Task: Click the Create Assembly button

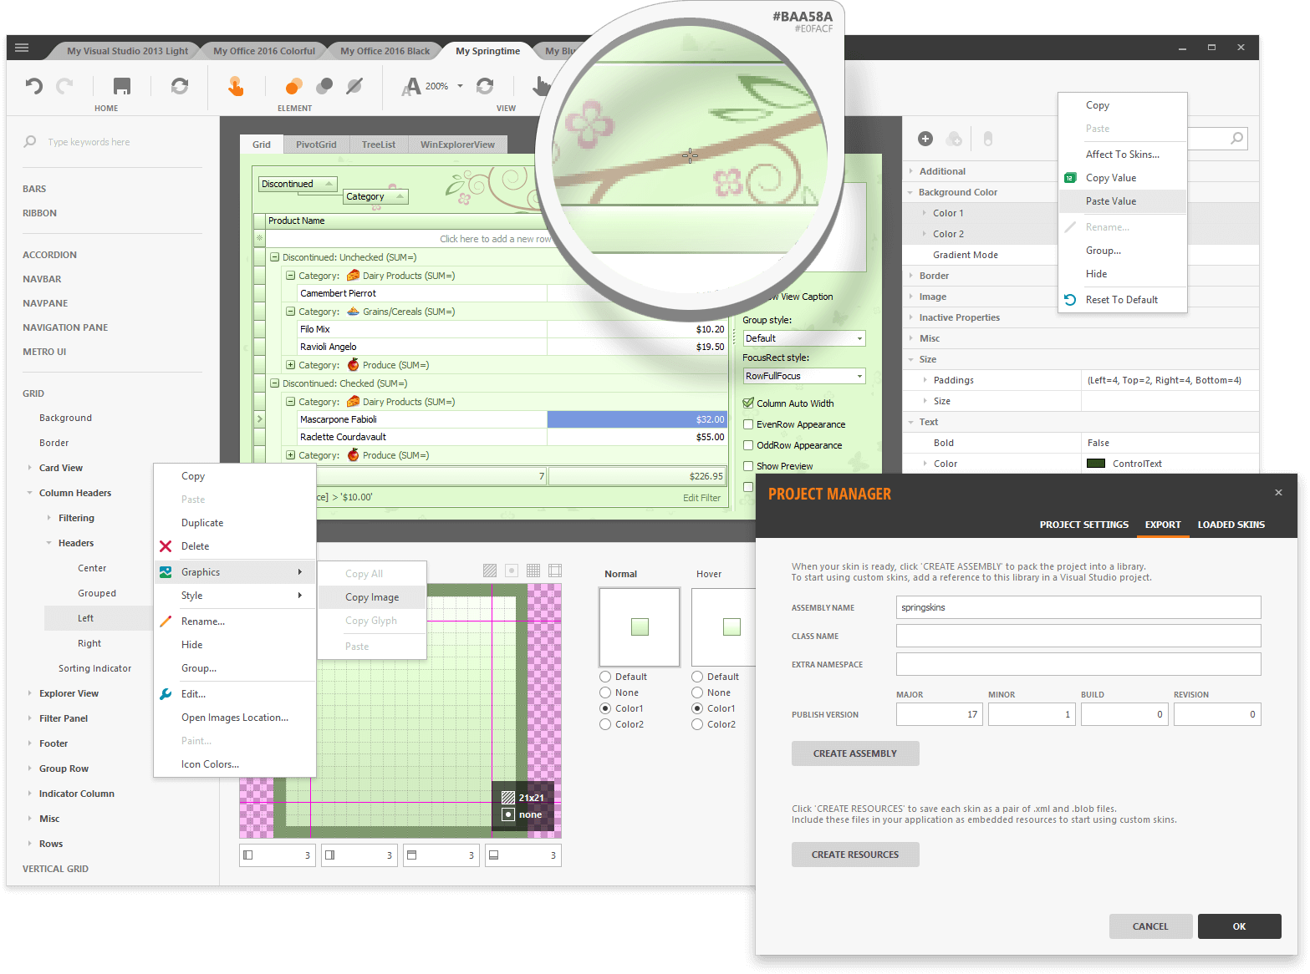Action: (855, 753)
